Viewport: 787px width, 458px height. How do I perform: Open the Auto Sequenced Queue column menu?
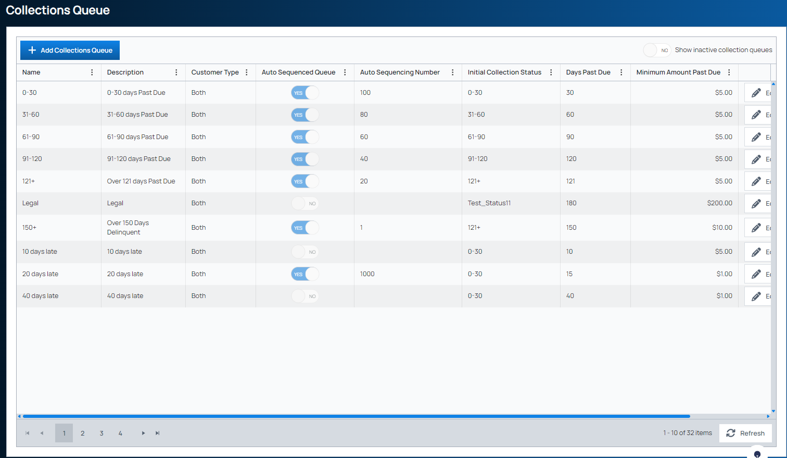pyautogui.click(x=345, y=72)
